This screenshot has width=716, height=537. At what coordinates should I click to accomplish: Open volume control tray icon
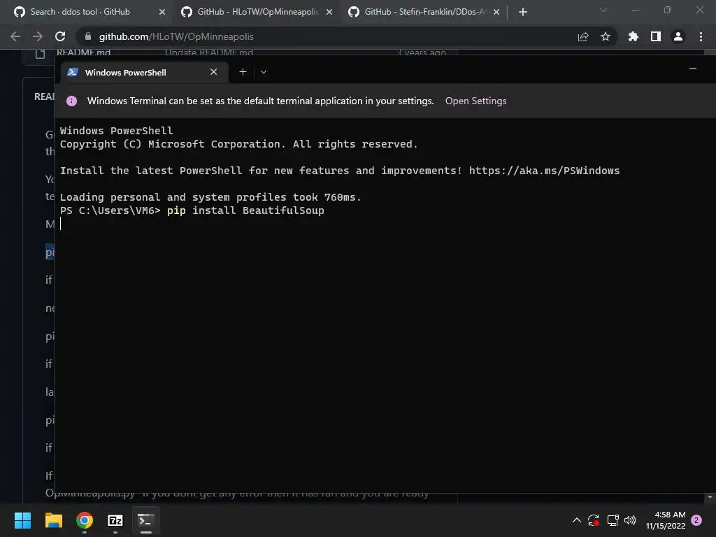pyautogui.click(x=630, y=520)
